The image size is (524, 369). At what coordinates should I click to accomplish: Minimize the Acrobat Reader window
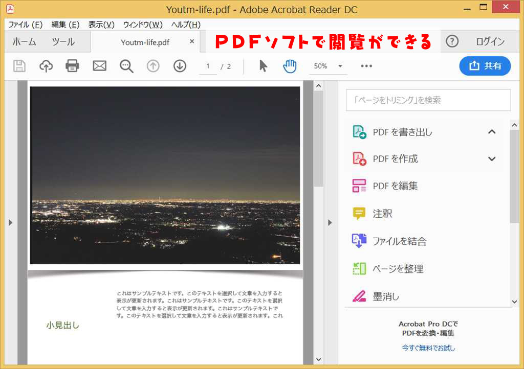tap(467, 9)
